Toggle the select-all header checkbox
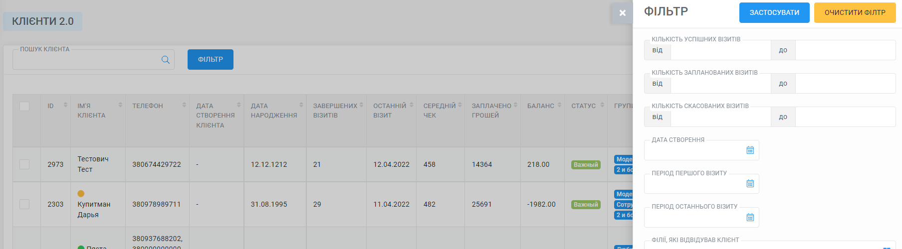Screen dimensions: 902x249 24,106
